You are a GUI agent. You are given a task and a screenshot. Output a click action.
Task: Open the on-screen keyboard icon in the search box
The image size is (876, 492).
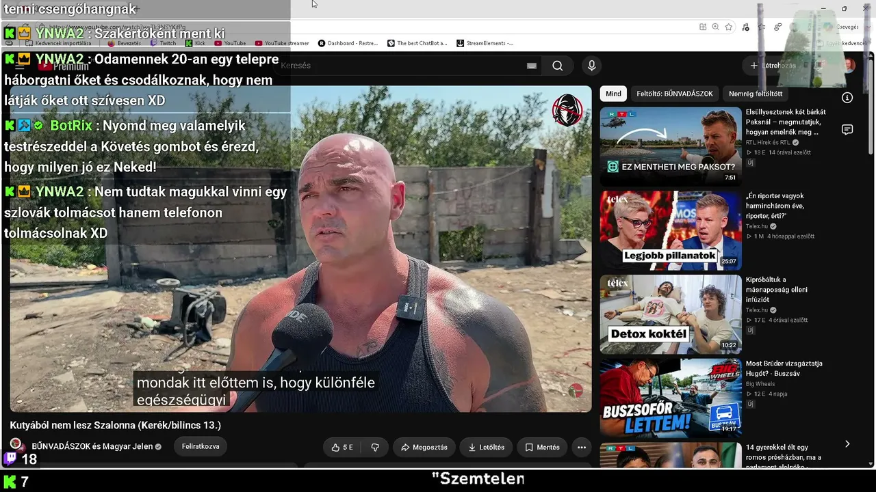(x=532, y=66)
